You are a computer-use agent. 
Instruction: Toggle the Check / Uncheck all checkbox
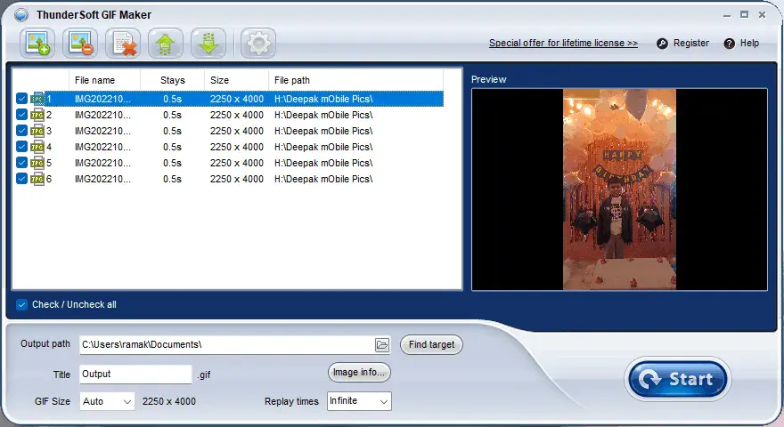coord(22,304)
